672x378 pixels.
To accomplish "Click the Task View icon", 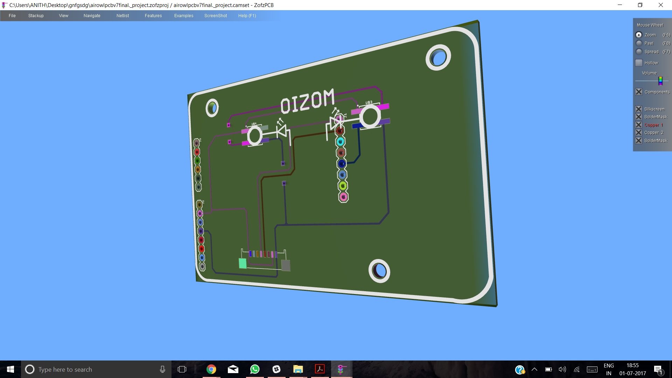I will (182, 369).
